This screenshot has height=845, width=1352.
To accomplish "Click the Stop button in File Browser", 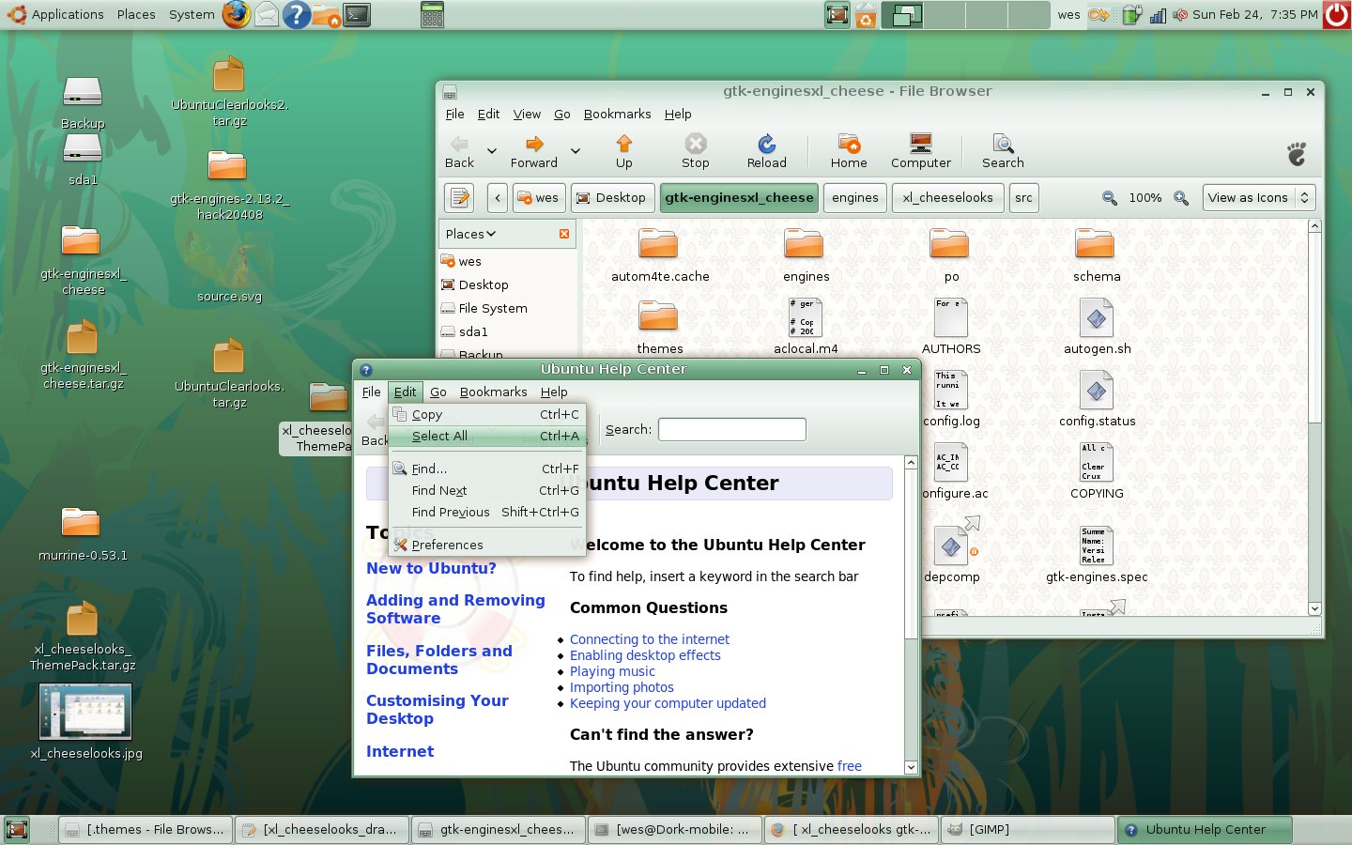I will point(695,151).
